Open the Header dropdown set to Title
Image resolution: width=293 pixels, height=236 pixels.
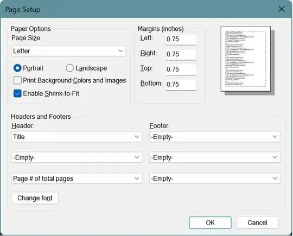[77, 137]
